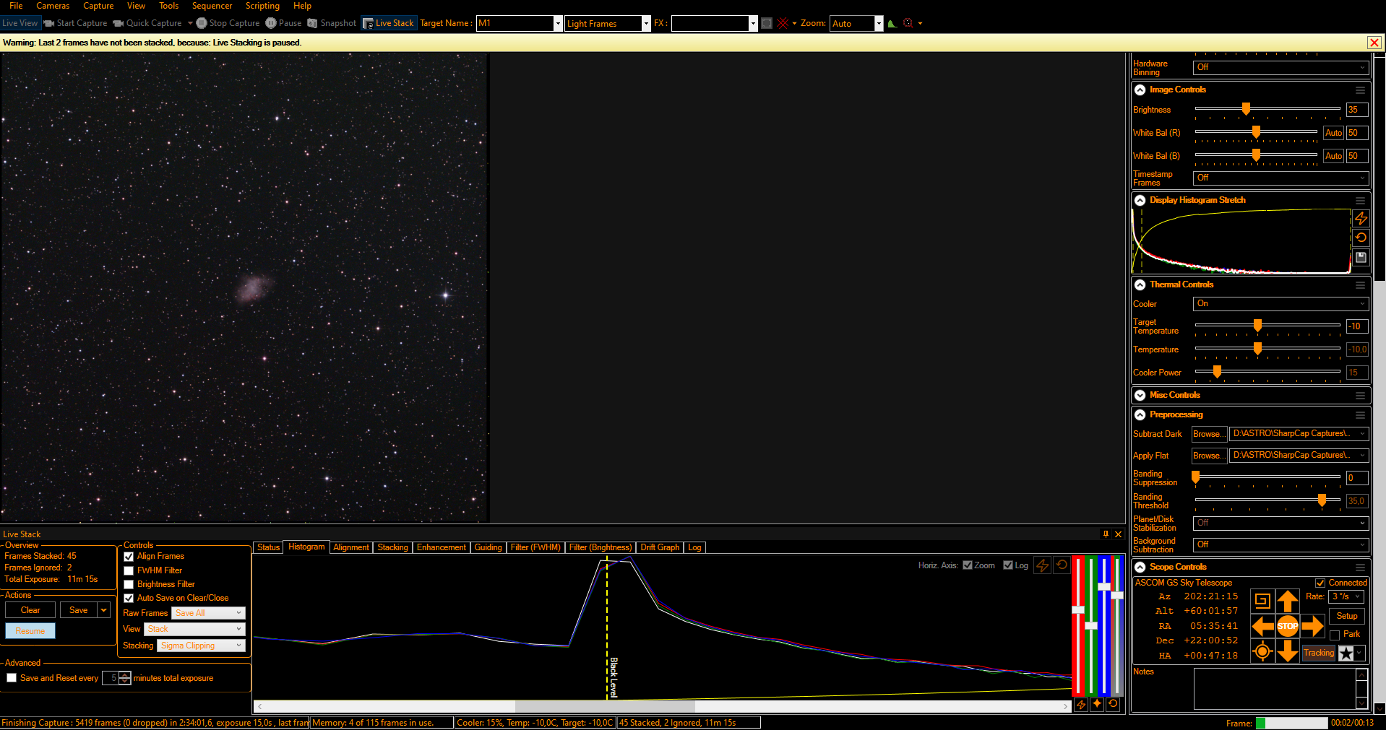Open the Raw Frames Save All dropdown
The height and width of the screenshot is (730, 1386).
click(x=209, y=613)
